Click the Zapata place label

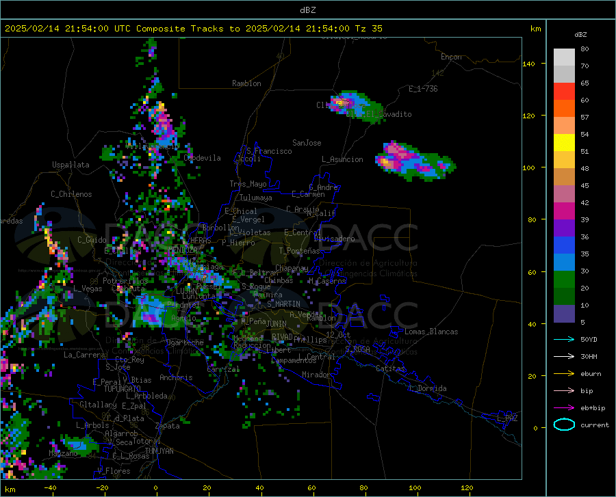coord(168,426)
